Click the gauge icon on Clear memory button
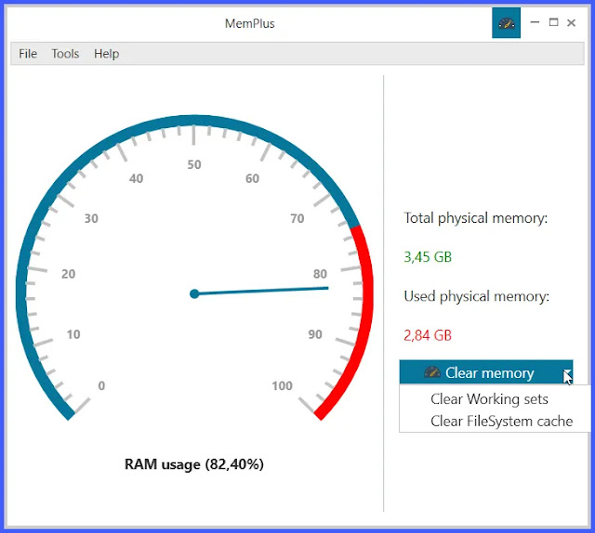Screen dimensions: 595x533 tap(431, 372)
